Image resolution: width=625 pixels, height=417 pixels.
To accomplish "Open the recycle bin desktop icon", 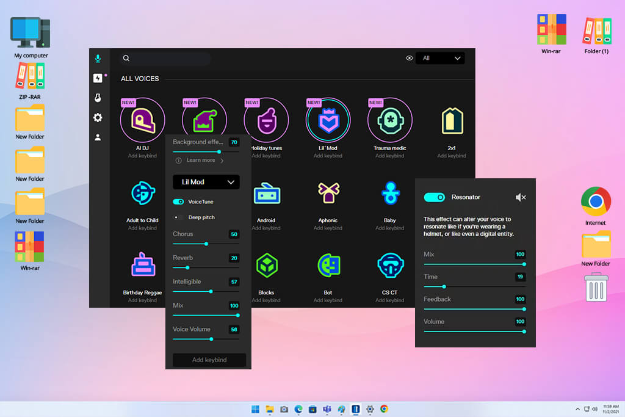I will 596,287.
